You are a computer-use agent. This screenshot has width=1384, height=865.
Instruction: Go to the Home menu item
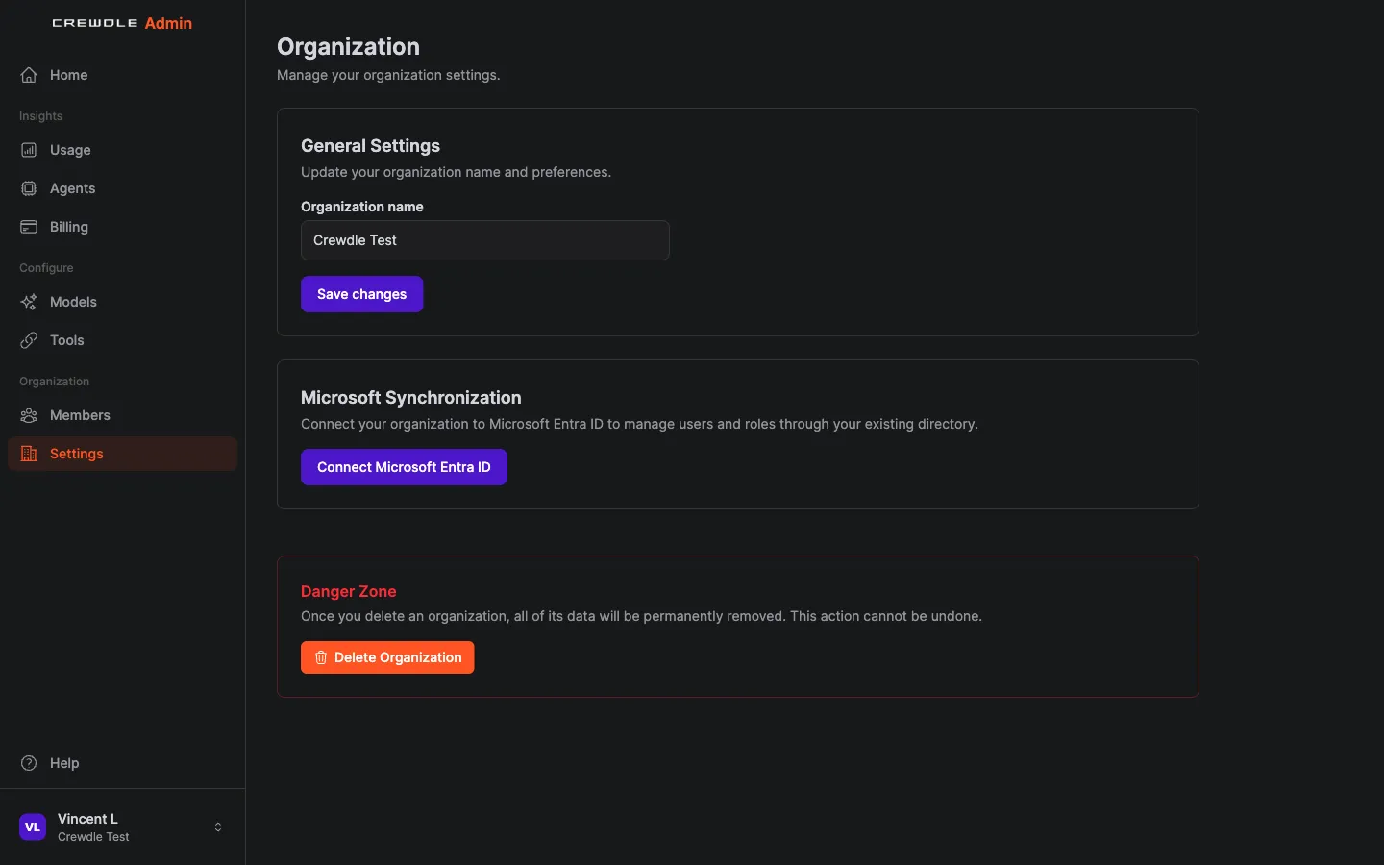(122, 75)
